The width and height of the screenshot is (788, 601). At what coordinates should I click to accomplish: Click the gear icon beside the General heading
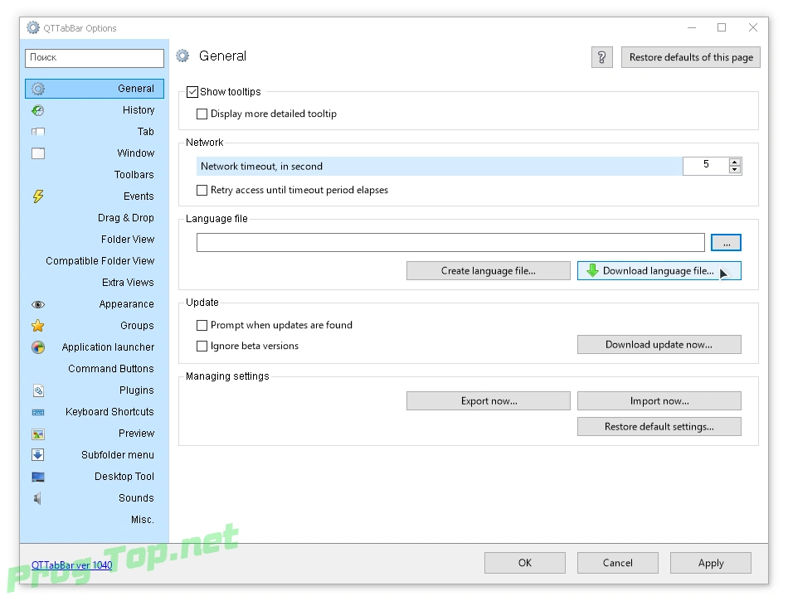click(183, 56)
